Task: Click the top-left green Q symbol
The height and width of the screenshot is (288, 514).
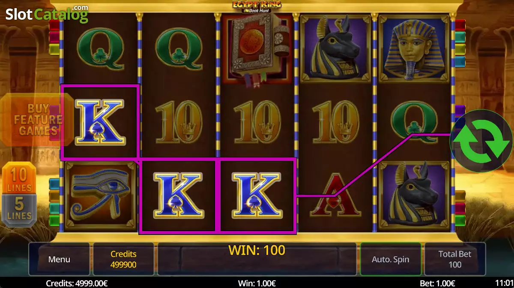Action: coord(100,48)
